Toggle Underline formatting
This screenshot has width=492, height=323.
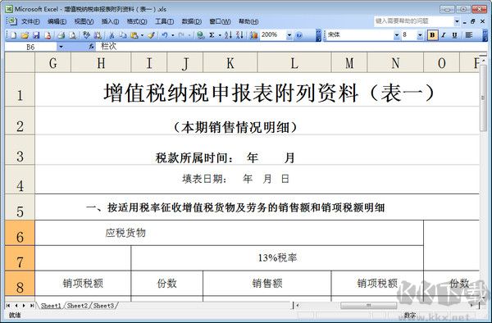click(454, 34)
